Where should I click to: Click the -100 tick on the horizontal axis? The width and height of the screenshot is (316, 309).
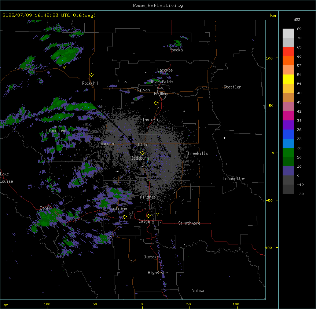(x=46, y=304)
